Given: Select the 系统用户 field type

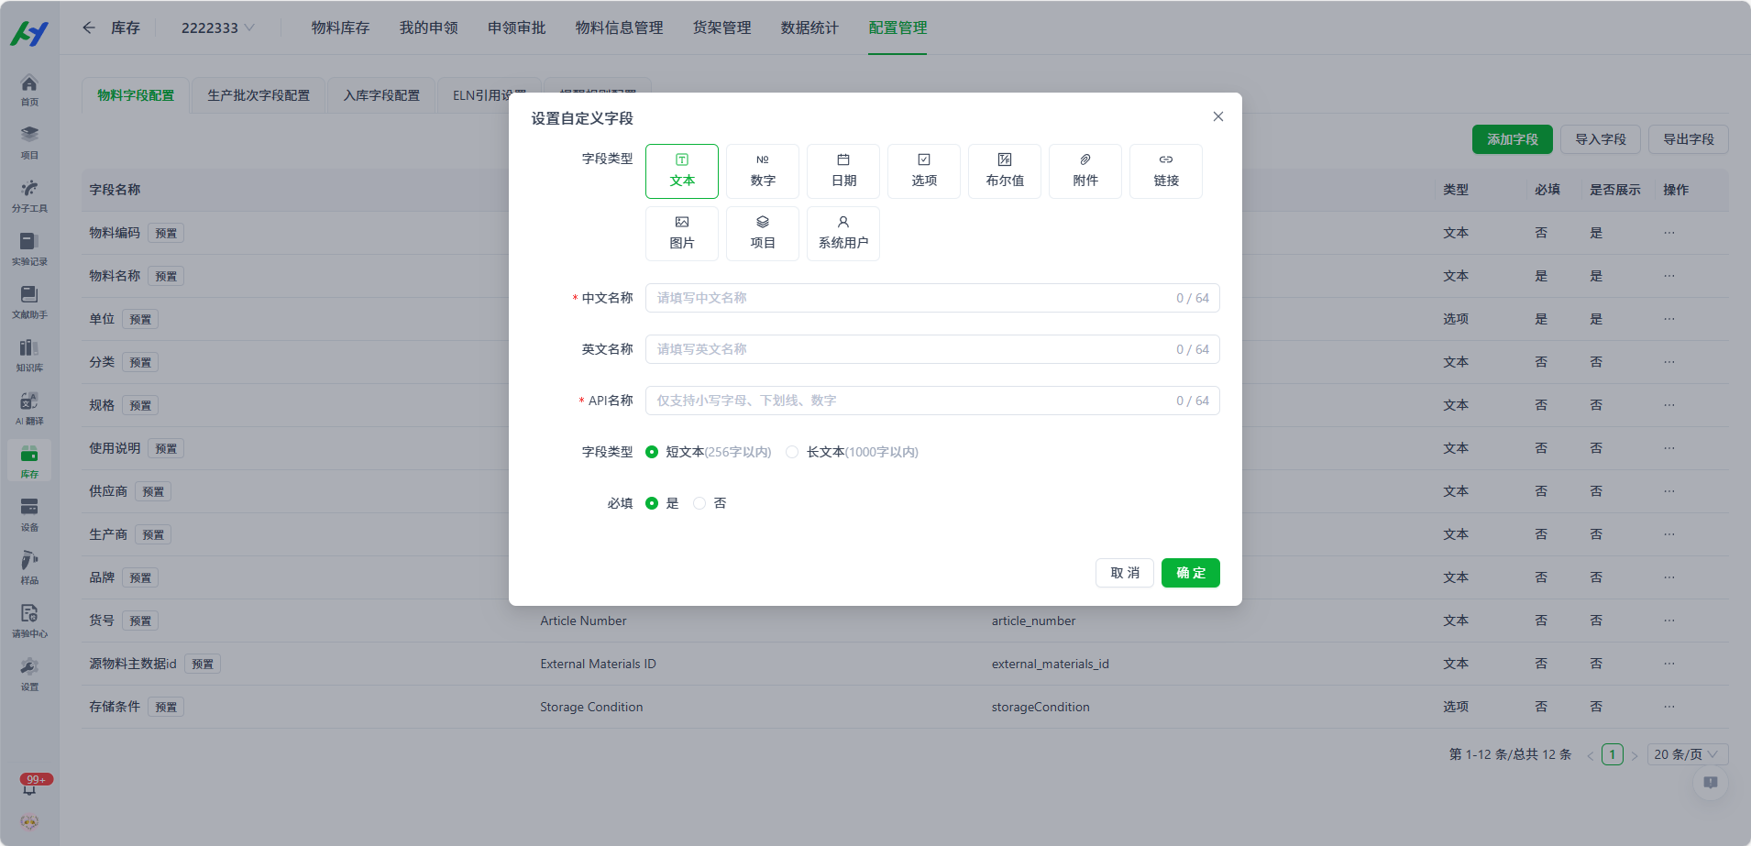Looking at the screenshot, I should [842, 233].
